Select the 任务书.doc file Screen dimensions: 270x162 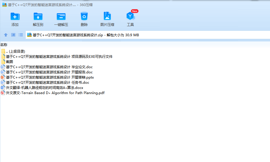(45, 83)
